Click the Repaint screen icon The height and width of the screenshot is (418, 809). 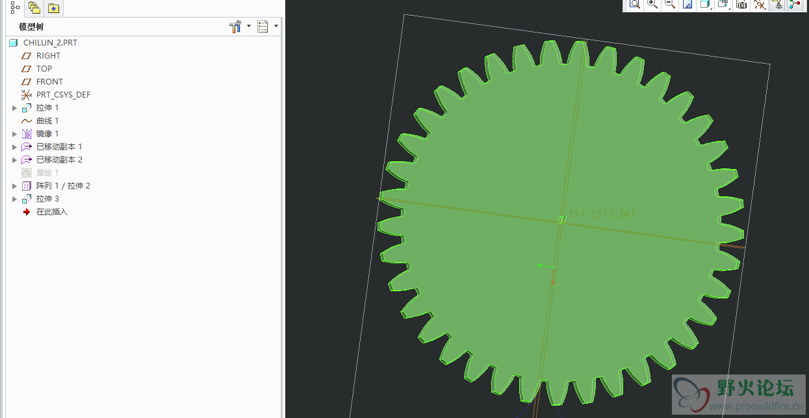pyautogui.click(x=687, y=4)
